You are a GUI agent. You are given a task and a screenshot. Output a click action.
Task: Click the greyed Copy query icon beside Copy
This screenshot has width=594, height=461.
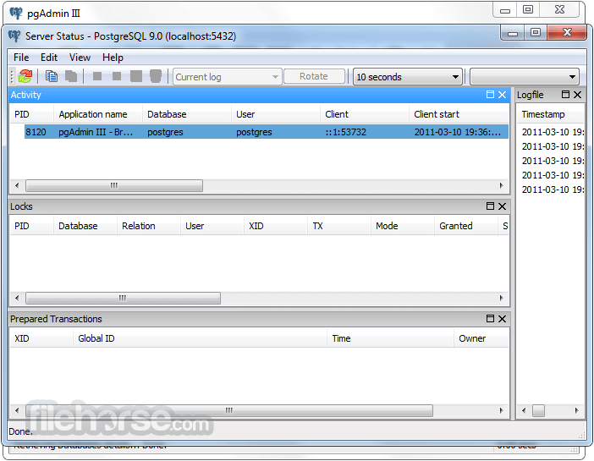pos(71,76)
